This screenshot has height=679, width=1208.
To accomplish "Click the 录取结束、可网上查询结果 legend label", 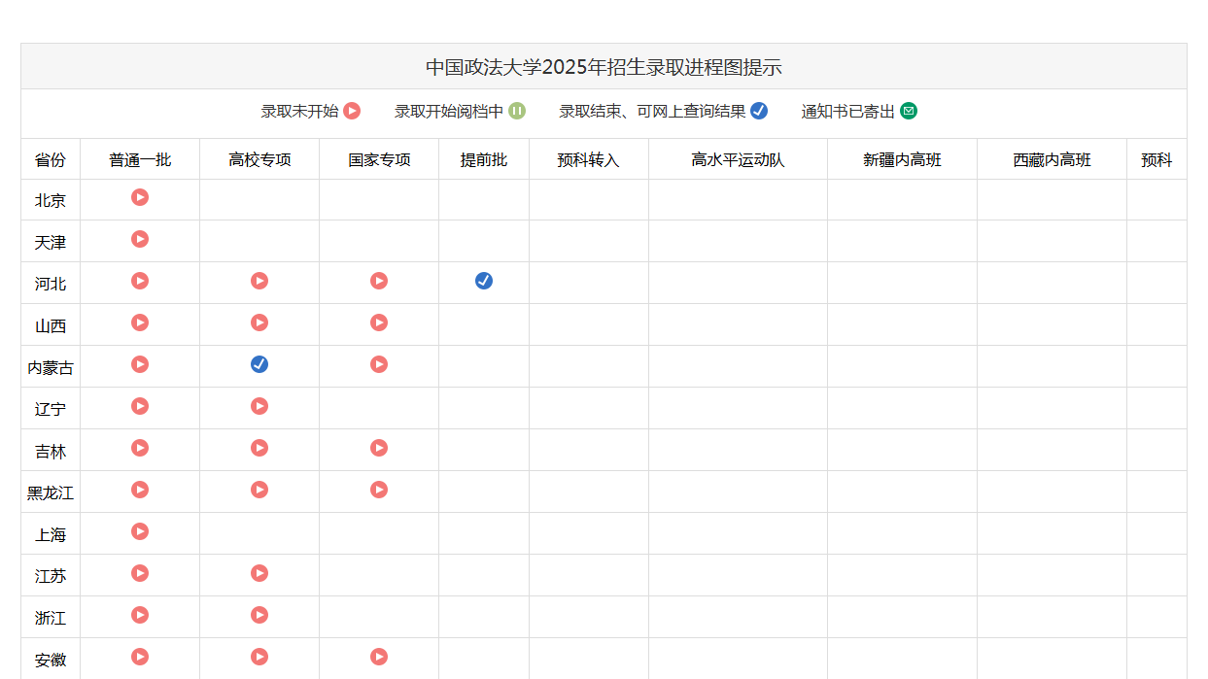I will (x=652, y=112).
